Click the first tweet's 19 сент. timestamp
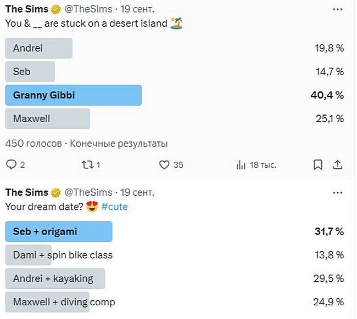This screenshot has width=357, height=319. pos(137,9)
